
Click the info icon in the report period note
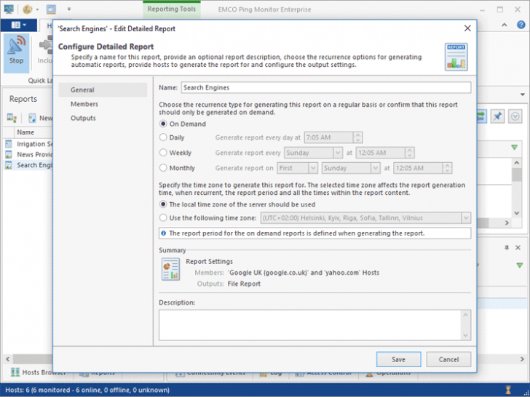(x=164, y=233)
